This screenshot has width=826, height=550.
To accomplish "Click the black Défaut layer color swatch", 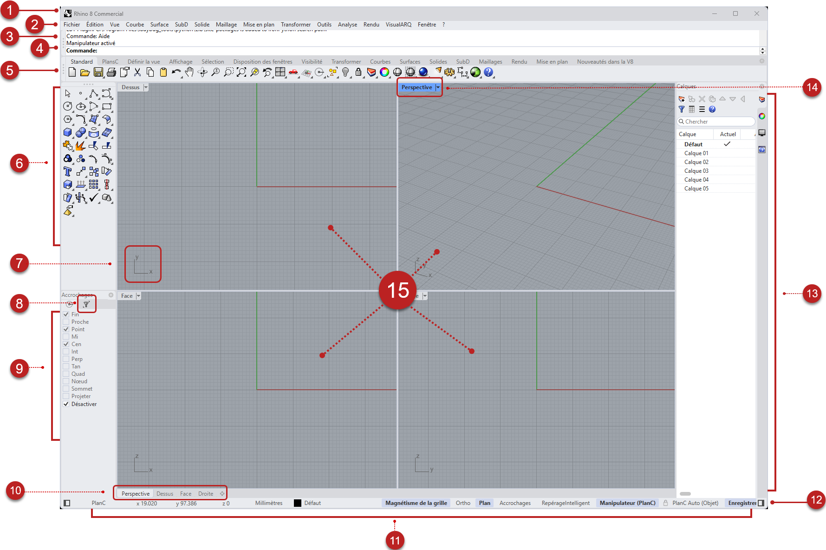I will [x=298, y=503].
